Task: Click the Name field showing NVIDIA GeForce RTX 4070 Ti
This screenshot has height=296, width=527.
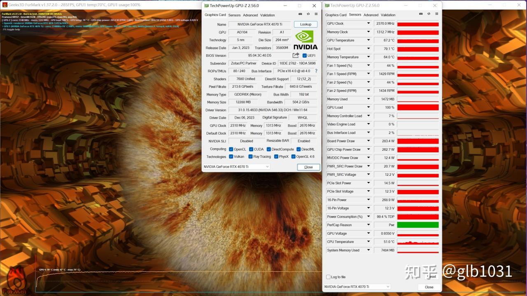Action: [x=260, y=24]
